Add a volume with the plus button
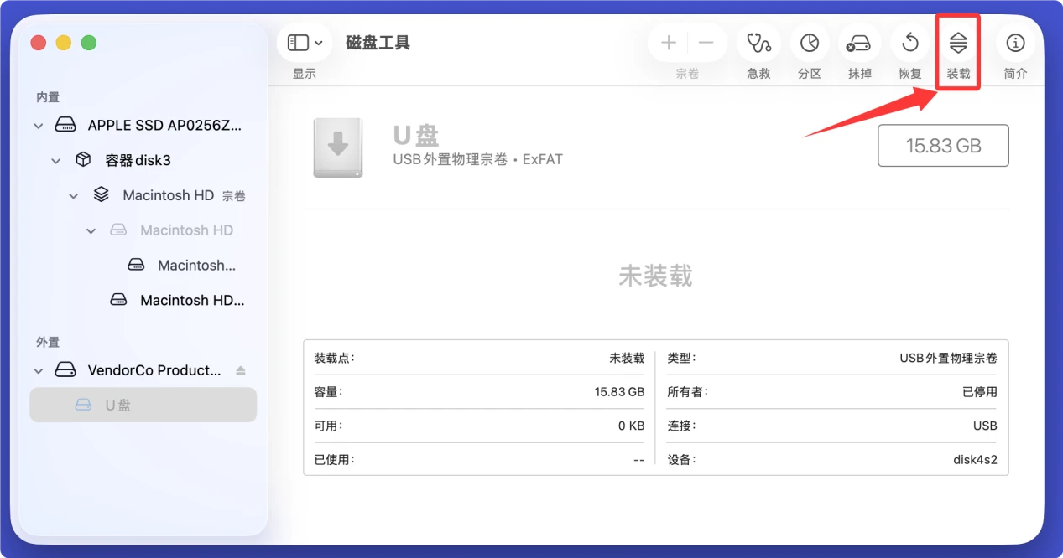 coord(669,43)
